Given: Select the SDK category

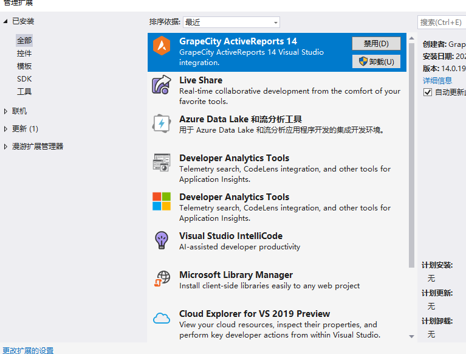Looking at the screenshot, I should pyautogui.click(x=24, y=79).
